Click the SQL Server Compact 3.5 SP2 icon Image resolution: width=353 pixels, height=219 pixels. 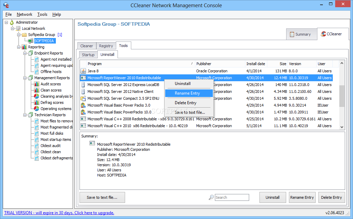[83, 98]
